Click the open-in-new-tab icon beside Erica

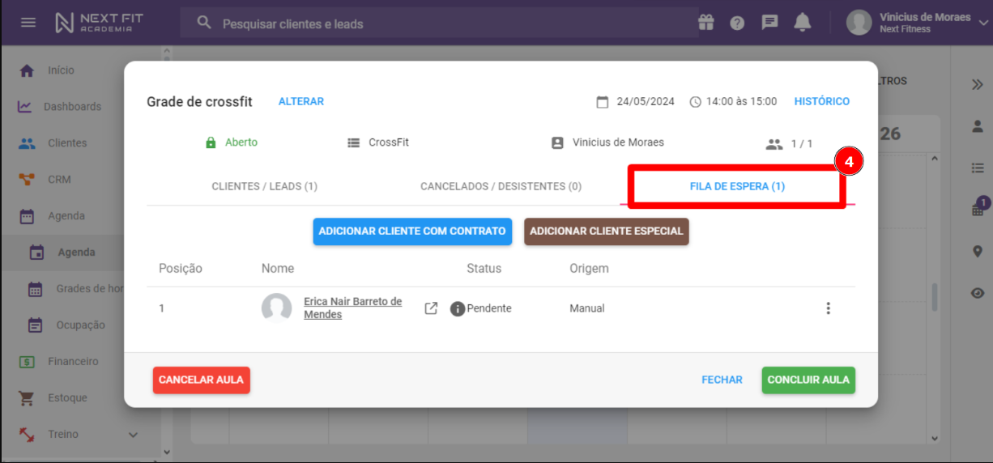(x=432, y=308)
